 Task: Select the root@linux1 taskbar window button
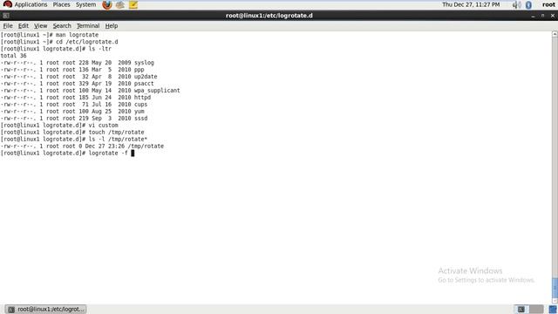click(x=46, y=309)
